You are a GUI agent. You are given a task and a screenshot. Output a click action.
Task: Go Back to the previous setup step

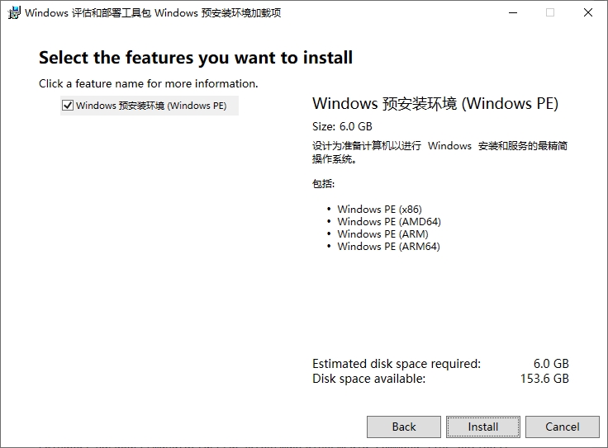click(404, 427)
